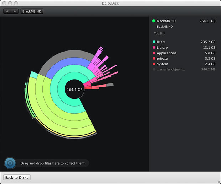
Task: Click the Top List heading
Action: pyautogui.click(x=159, y=33)
